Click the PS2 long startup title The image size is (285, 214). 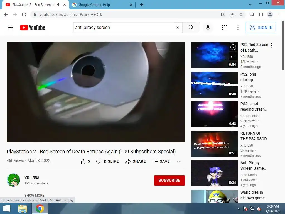[248, 77]
